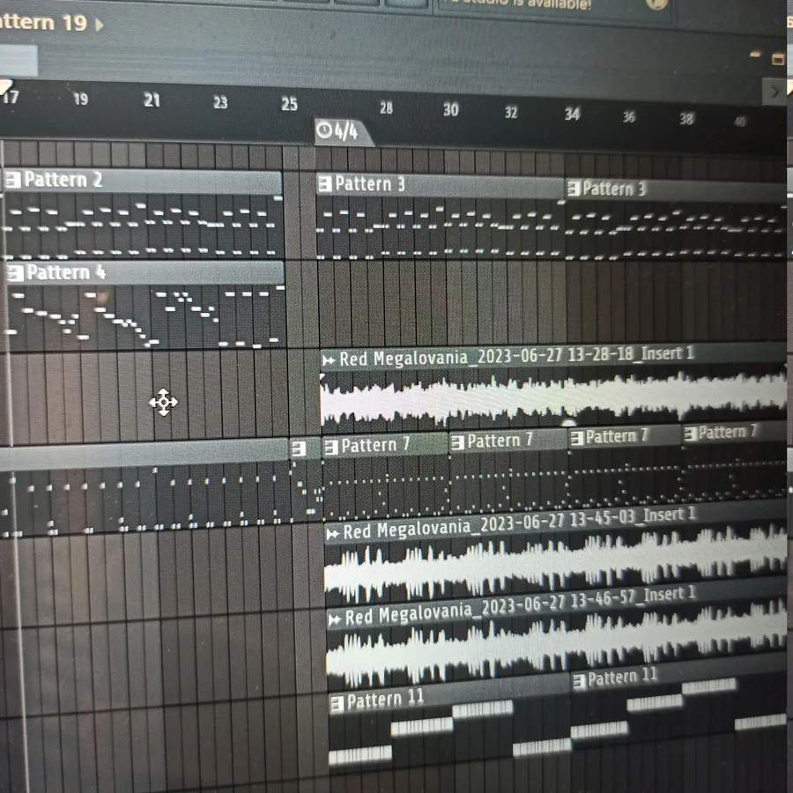
Task: Open the Pattern 2 clip menu icon
Action: point(12,180)
